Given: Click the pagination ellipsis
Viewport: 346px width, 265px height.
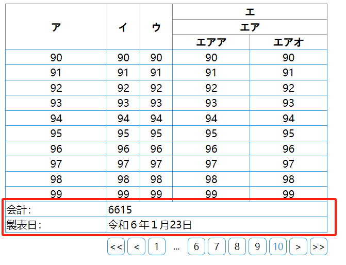Looking at the screenshot, I should pyautogui.click(x=176, y=247).
